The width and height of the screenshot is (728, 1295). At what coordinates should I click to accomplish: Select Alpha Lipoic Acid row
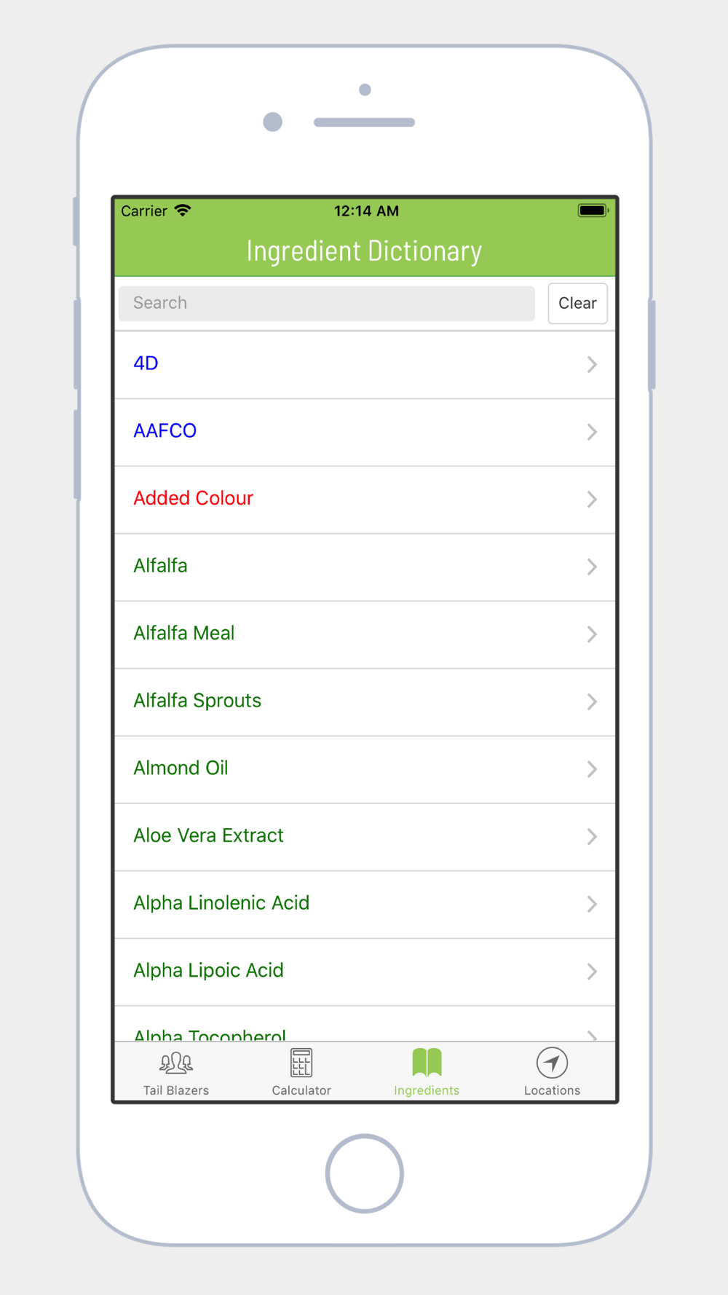365,972
